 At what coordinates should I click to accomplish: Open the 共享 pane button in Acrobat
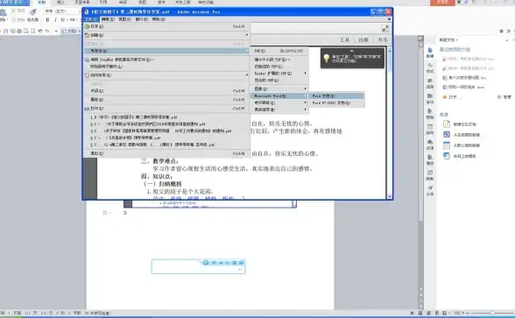(x=382, y=39)
